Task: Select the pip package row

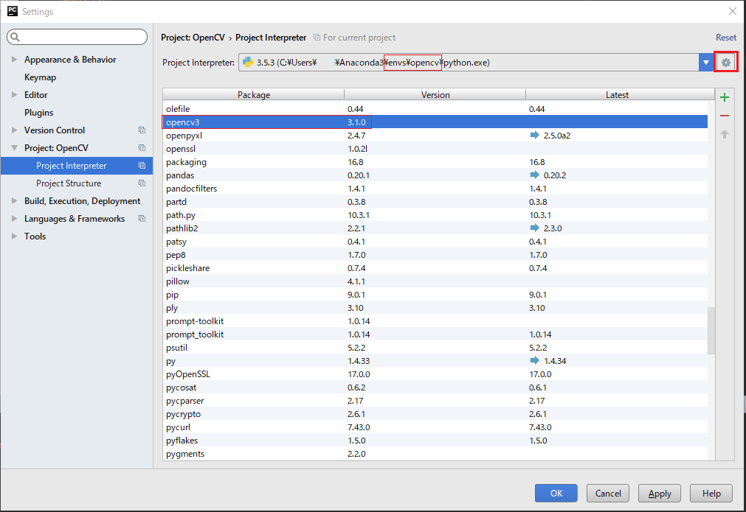Action: pyautogui.click(x=435, y=295)
